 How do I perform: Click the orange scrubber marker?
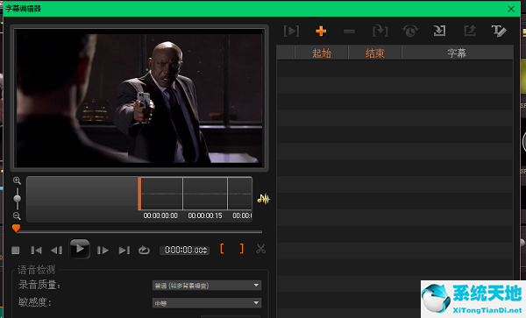pyautogui.click(x=16, y=229)
